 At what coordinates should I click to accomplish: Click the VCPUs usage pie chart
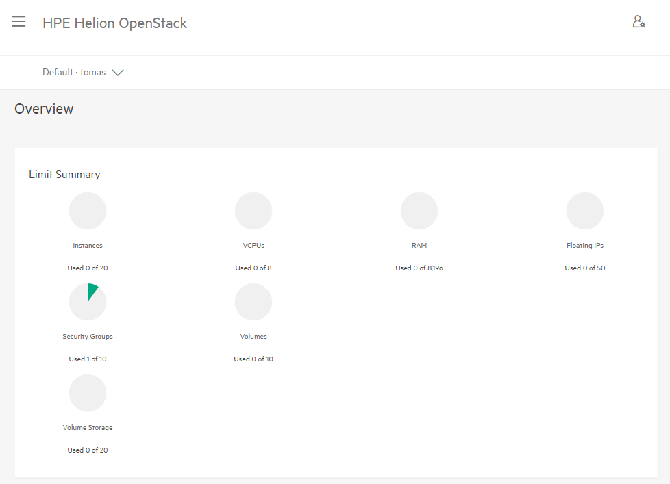pyautogui.click(x=253, y=211)
